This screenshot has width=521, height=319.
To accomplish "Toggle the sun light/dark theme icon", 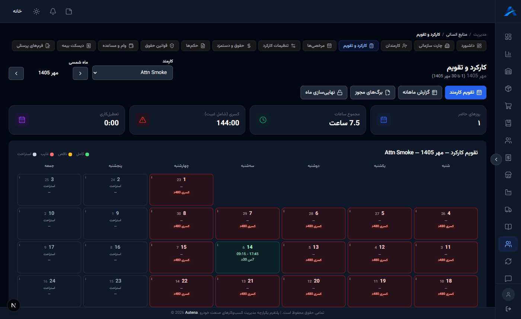I will [x=36, y=11].
